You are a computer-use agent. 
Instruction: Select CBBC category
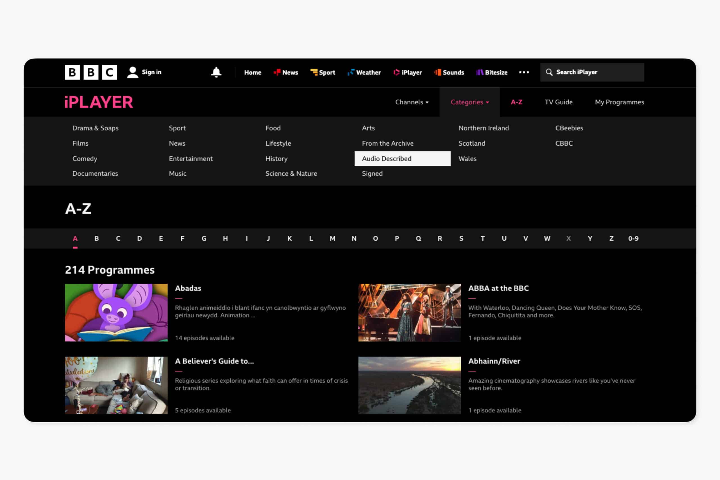point(564,144)
